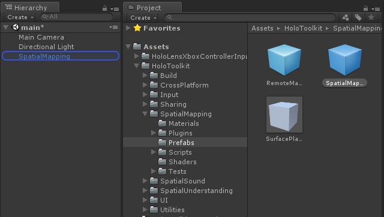Click the Project search input field
The height and width of the screenshot is (217, 384).
tap(250, 17)
